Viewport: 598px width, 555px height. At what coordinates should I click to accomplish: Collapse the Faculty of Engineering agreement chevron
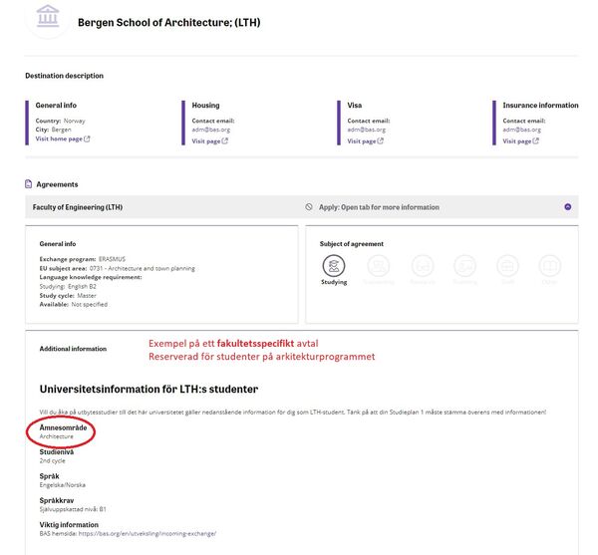[x=567, y=207]
